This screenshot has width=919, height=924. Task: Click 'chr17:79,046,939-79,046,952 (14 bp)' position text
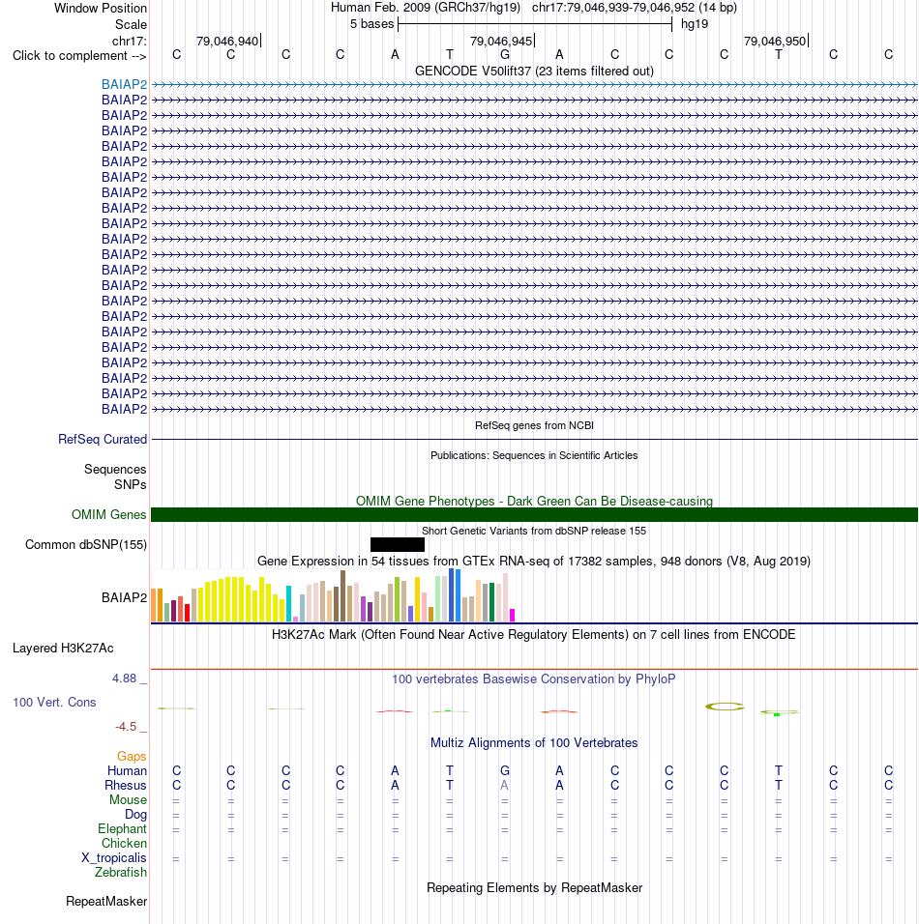(634, 8)
